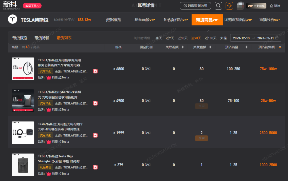Click shop icon beside charging pile product

click(95, 71)
